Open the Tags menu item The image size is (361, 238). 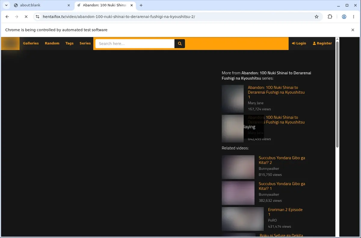point(69,43)
